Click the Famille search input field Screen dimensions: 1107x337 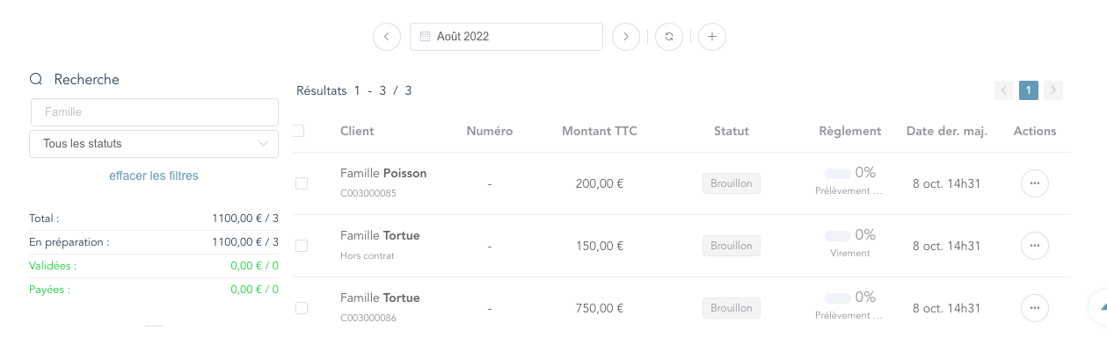(x=154, y=112)
